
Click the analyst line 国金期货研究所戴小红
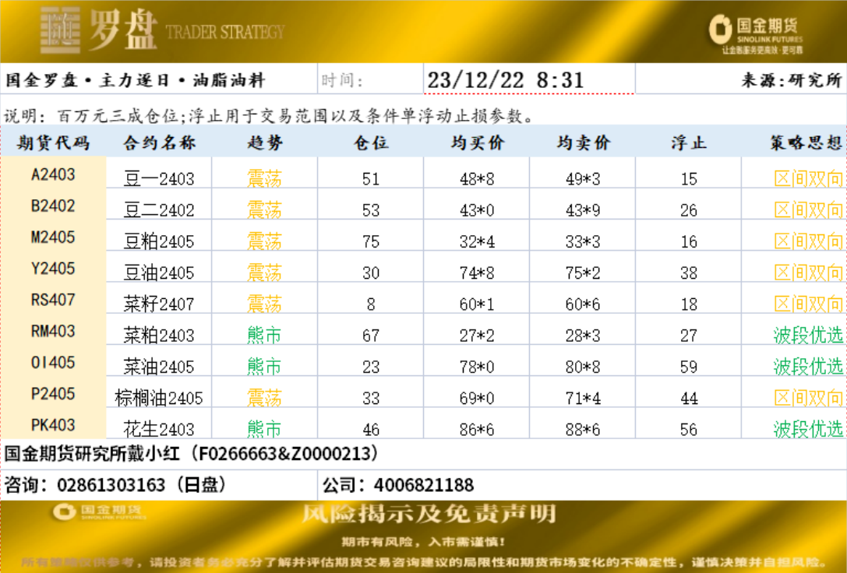191,453
